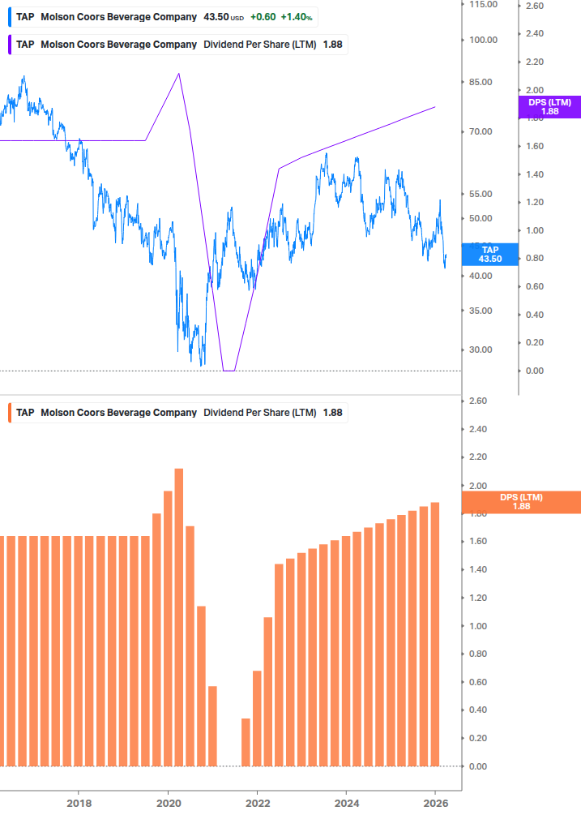Select the purple DPS (LTM) 1.88 axis tag
Screen dimensions: 581x815
click(549, 107)
